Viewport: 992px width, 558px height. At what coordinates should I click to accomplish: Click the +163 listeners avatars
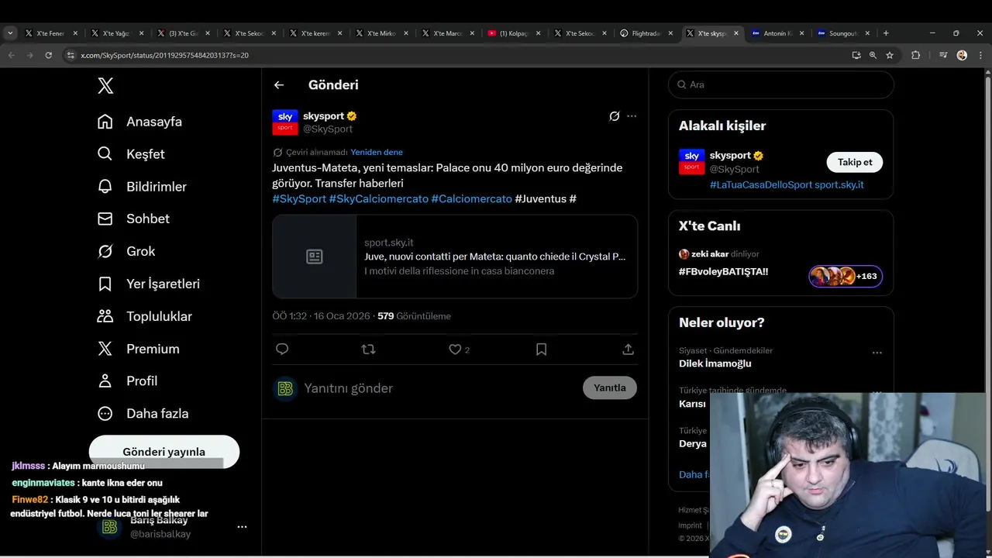click(846, 276)
